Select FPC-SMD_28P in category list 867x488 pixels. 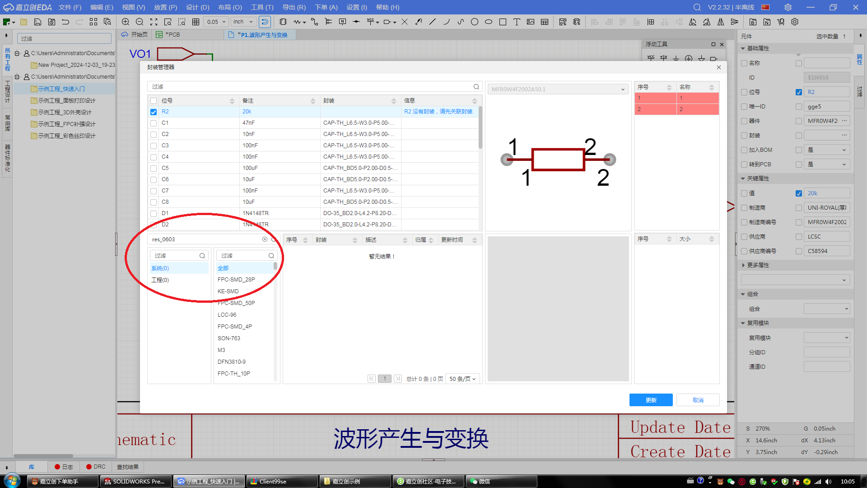pyautogui.click(x=236, y=280)
